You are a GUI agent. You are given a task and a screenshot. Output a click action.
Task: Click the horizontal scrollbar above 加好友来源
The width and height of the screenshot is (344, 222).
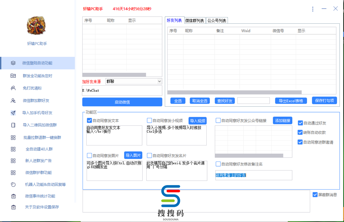point(114,75)
